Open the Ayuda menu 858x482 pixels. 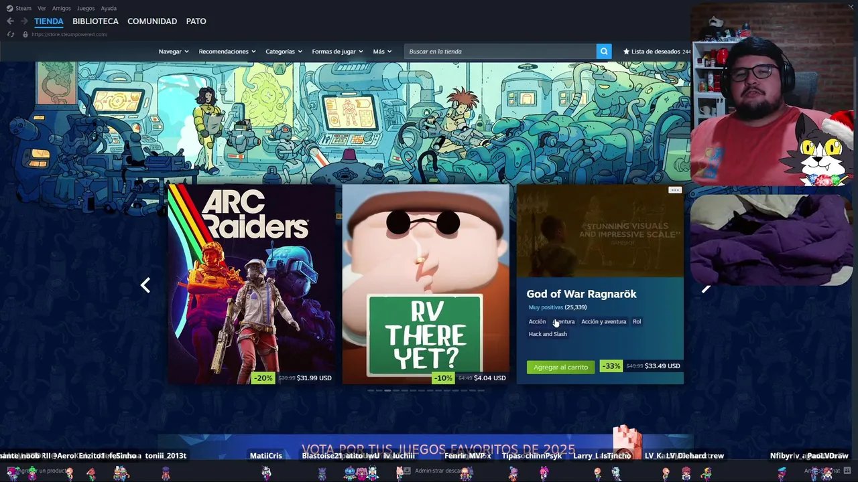(109, 8)
